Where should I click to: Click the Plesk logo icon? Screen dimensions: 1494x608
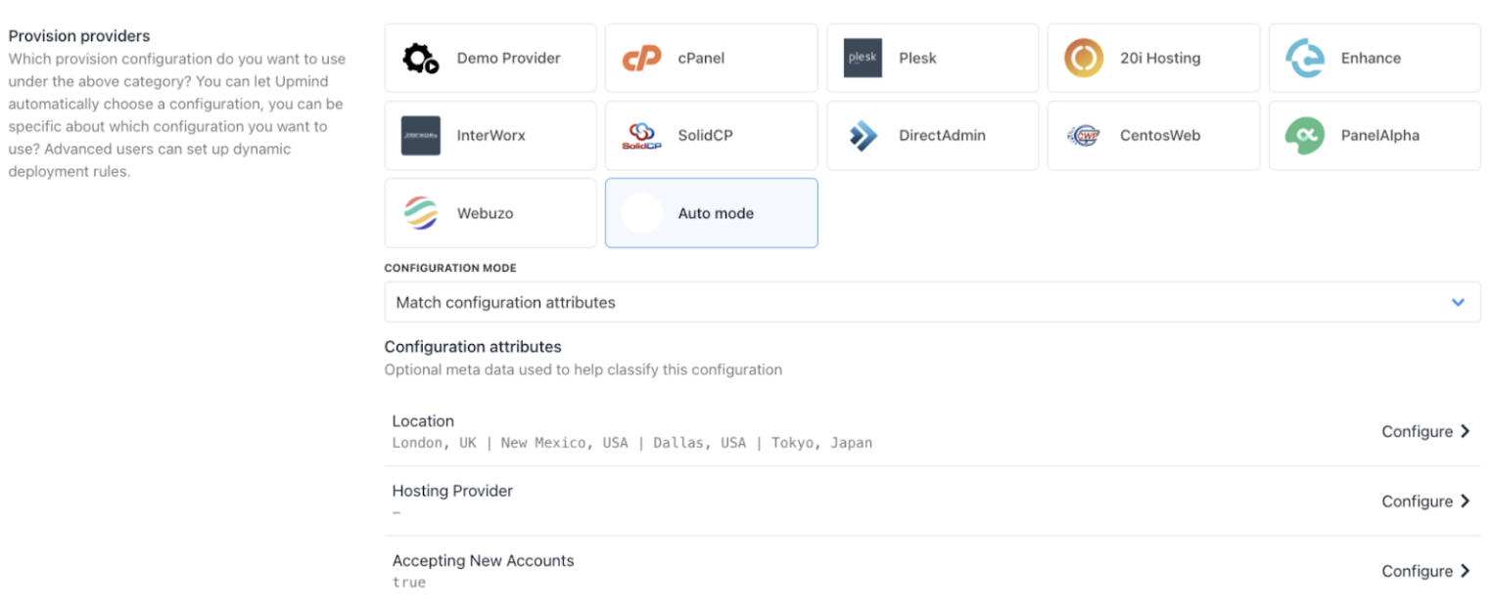863,59
